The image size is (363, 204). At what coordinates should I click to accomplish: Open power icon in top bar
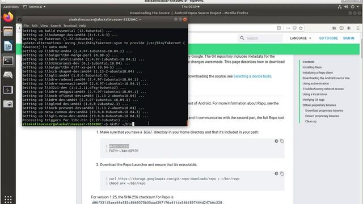tap(352, 7)
